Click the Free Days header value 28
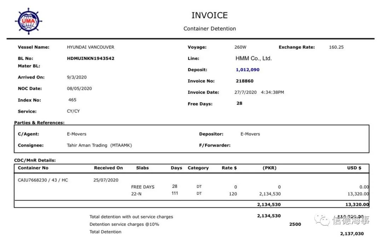 [x=239, y=103]
